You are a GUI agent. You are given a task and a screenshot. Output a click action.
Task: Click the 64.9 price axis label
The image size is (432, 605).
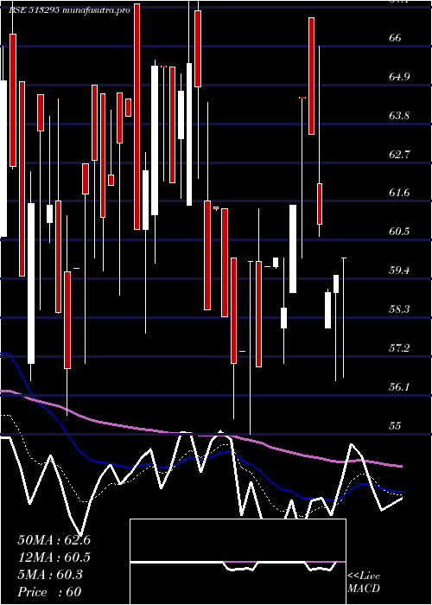399,76
